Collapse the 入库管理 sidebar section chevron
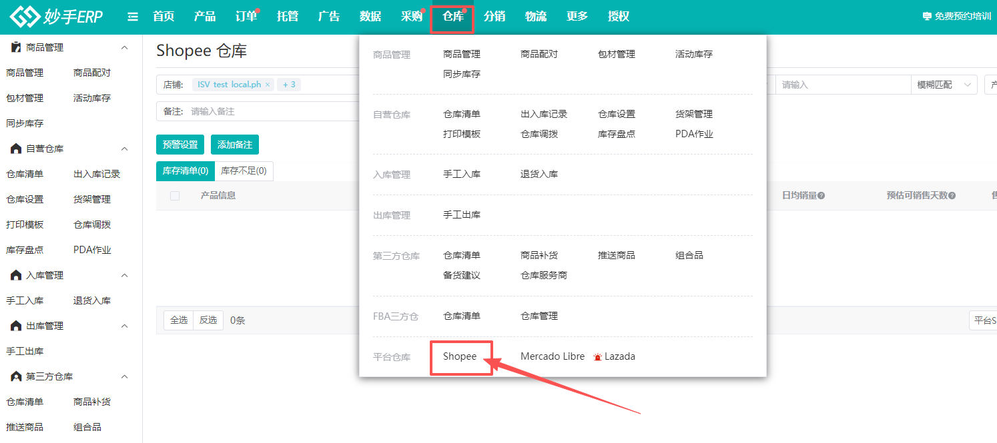Viewport: 997px width, 443px height. pos(124,275)
